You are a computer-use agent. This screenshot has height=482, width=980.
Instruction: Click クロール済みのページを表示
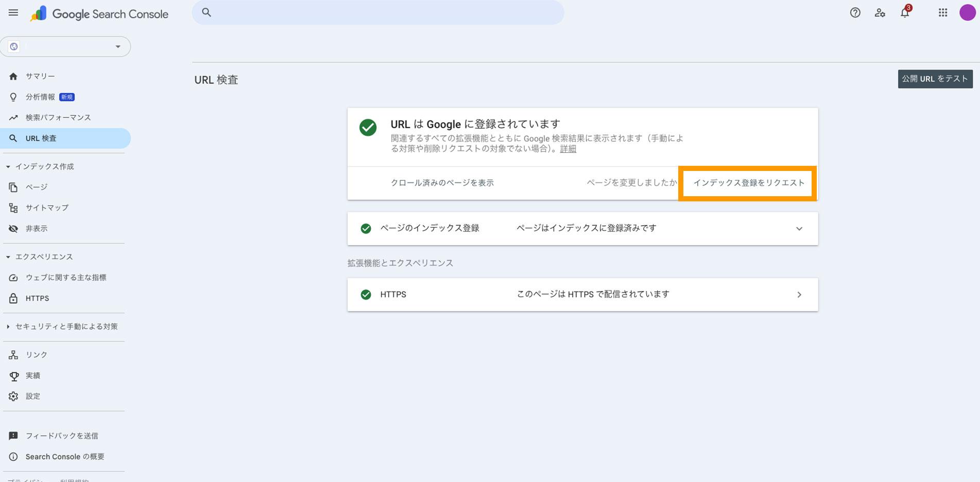(442, 183)
